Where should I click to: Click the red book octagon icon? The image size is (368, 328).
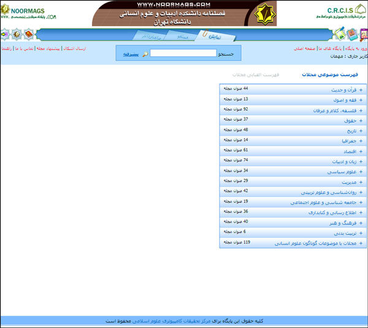(29, 34)
